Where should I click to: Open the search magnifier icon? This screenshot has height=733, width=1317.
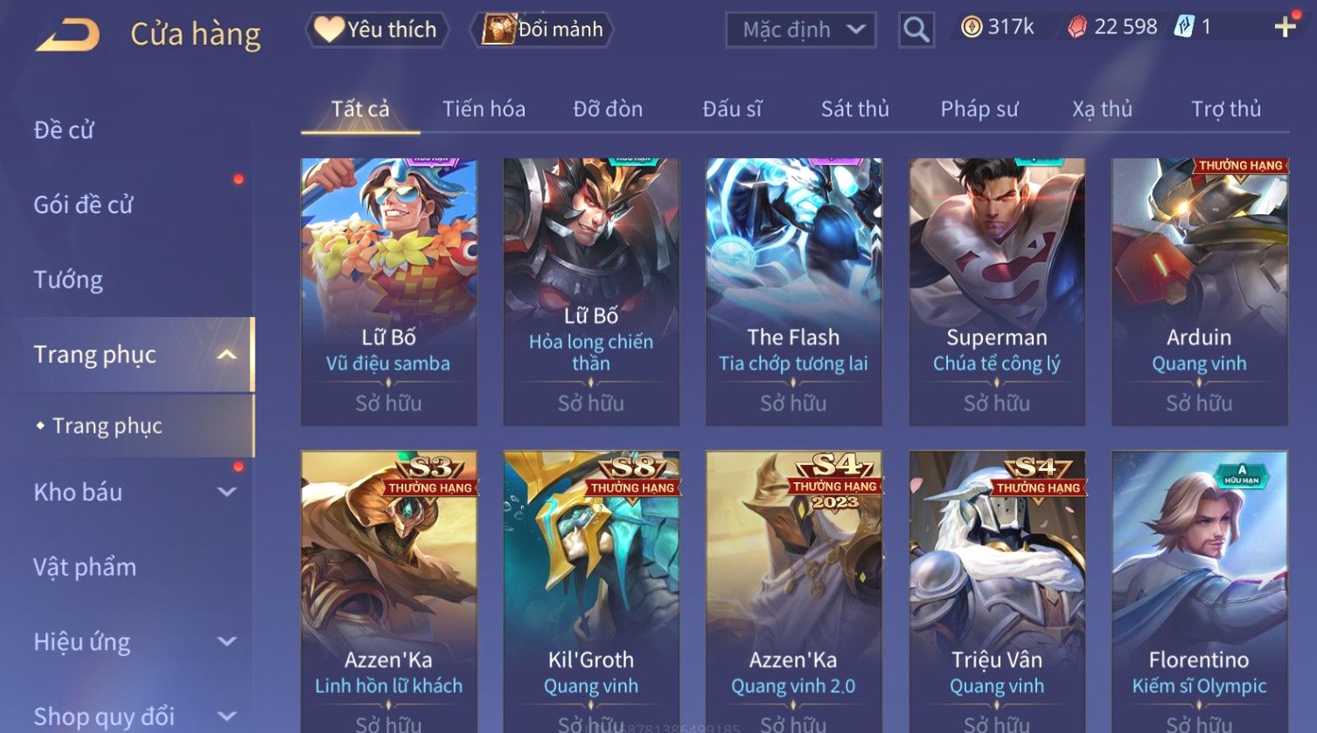click(916, 30)
